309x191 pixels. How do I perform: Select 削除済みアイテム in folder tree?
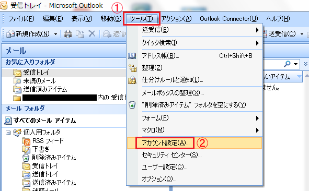click(54, 158)
